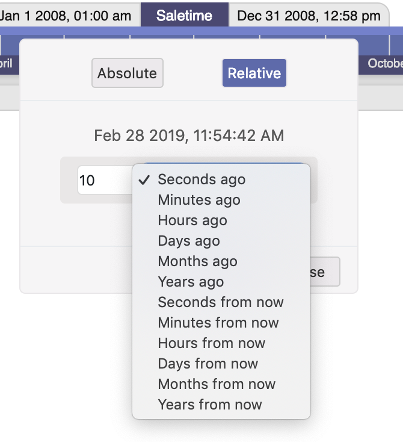Switch to Absolute time mode

point(128,73)
